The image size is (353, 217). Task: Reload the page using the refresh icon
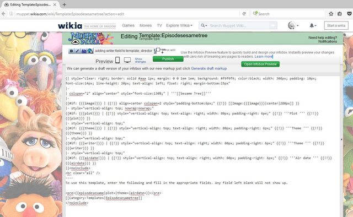[244, 14]
